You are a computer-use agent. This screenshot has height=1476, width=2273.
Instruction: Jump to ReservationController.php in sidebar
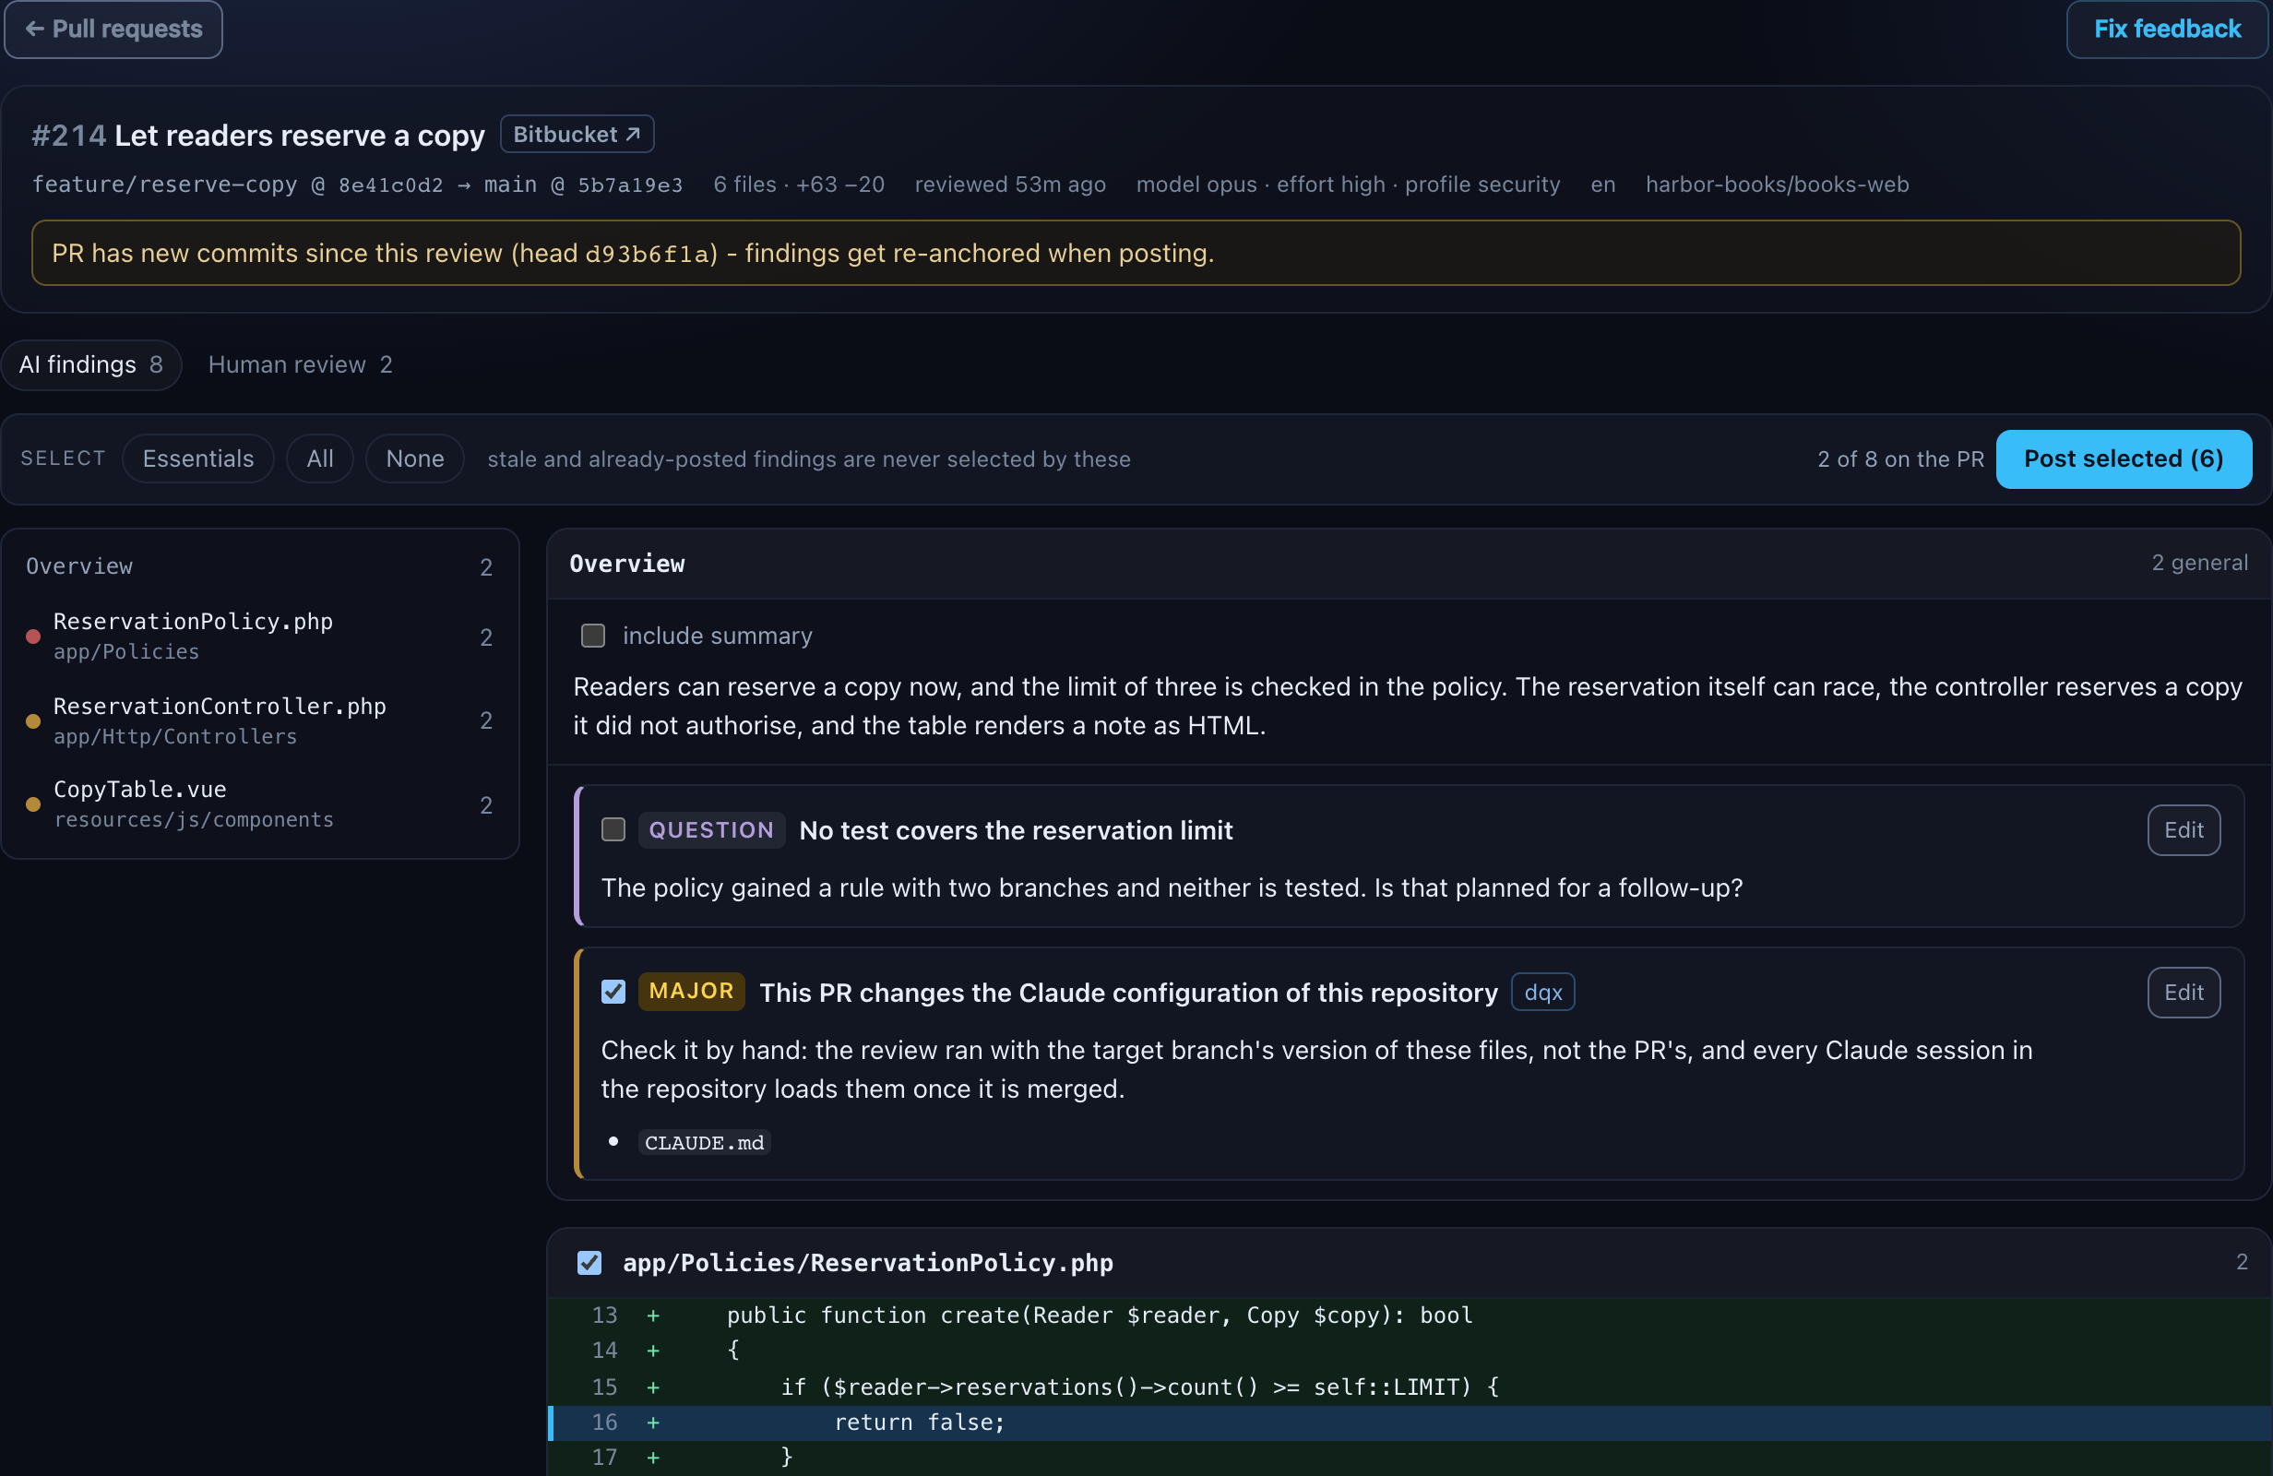click(x=260, y=720)
